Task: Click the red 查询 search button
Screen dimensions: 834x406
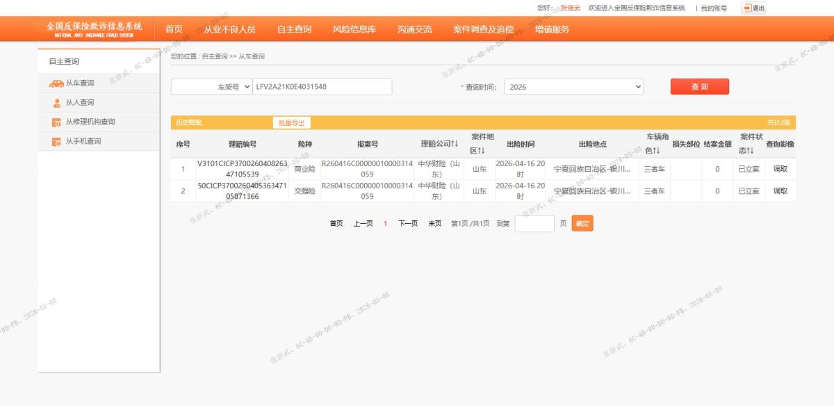Action: tap(700, 87)
